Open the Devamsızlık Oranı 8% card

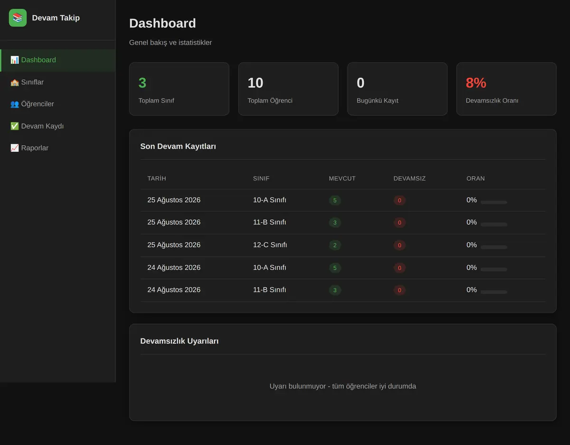506,89
